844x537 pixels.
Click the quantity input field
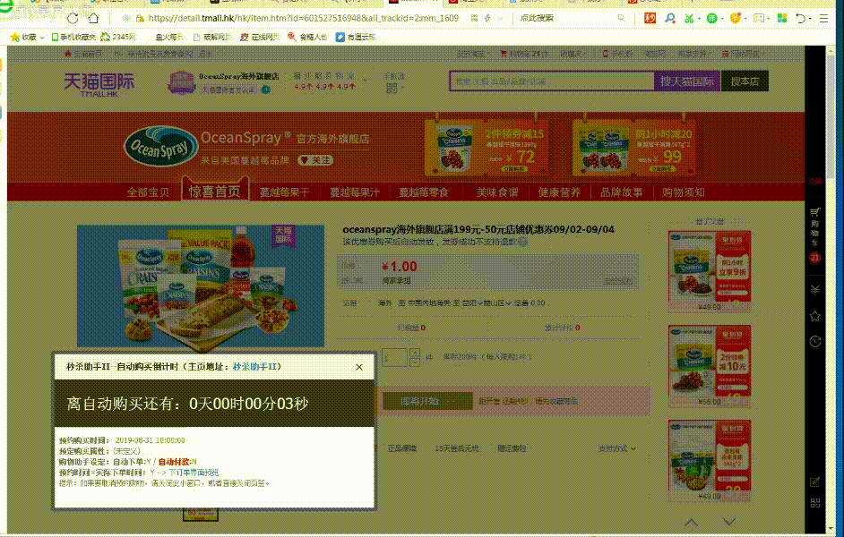pyautogui.click(x=394, y=357)
